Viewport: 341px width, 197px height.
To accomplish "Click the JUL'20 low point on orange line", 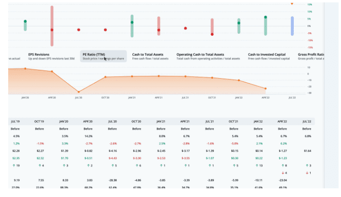I will pyautogui.click(x=79, y=92).
